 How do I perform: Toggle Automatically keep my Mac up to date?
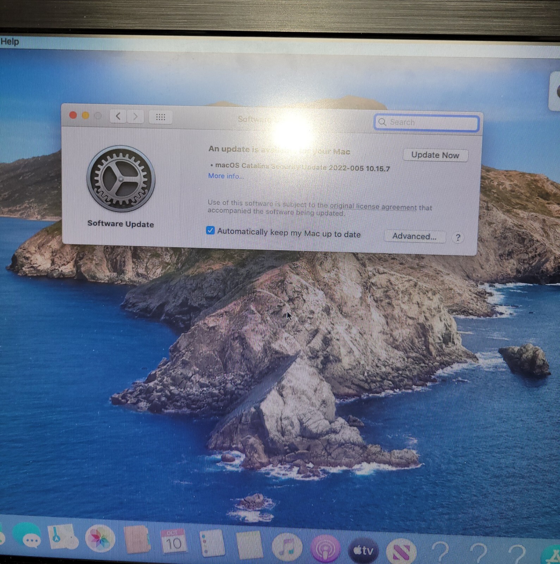[x=210, y=230]
